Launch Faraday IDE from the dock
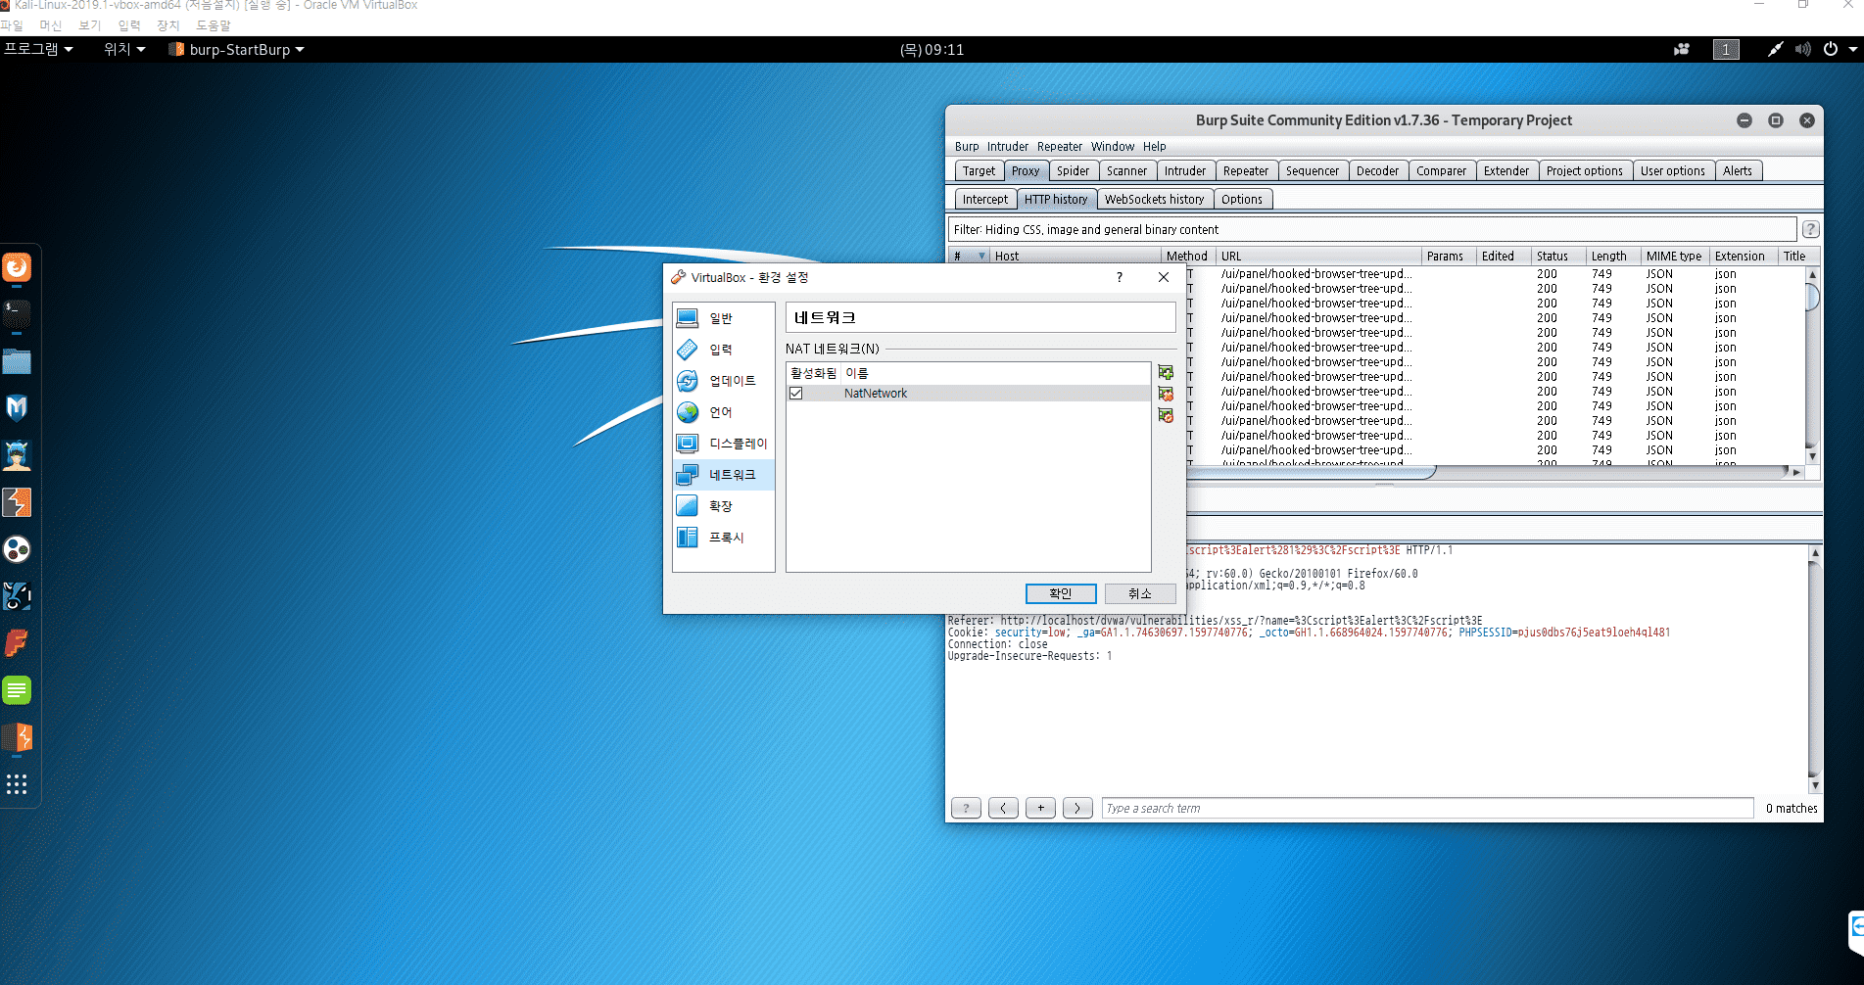The width and height of the screenshot is (1864, 985). pyautogui.click(x=17, y=643)
